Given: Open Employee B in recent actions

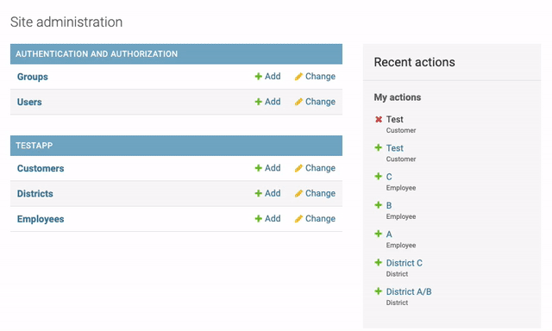Looking at the screenshot, I should point(389,205).
